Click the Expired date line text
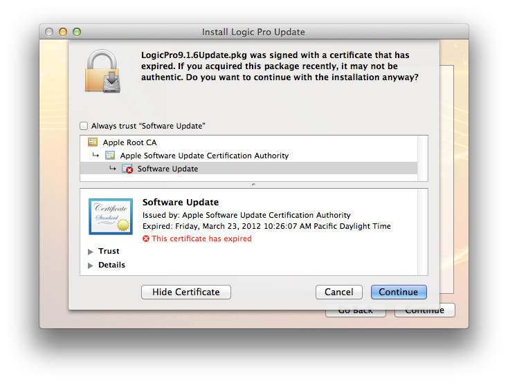This screenshot has width=508, height=383. (x=266, y=226)
